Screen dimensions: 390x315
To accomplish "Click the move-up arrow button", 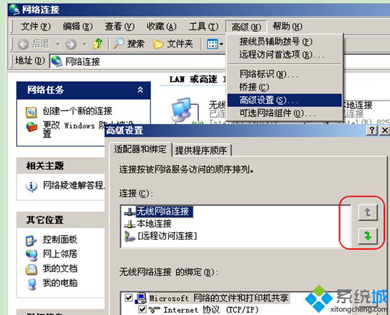I will [x=368, y=212].
